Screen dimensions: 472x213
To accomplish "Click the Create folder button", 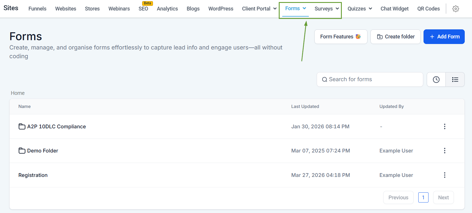I will pos(395,37).
